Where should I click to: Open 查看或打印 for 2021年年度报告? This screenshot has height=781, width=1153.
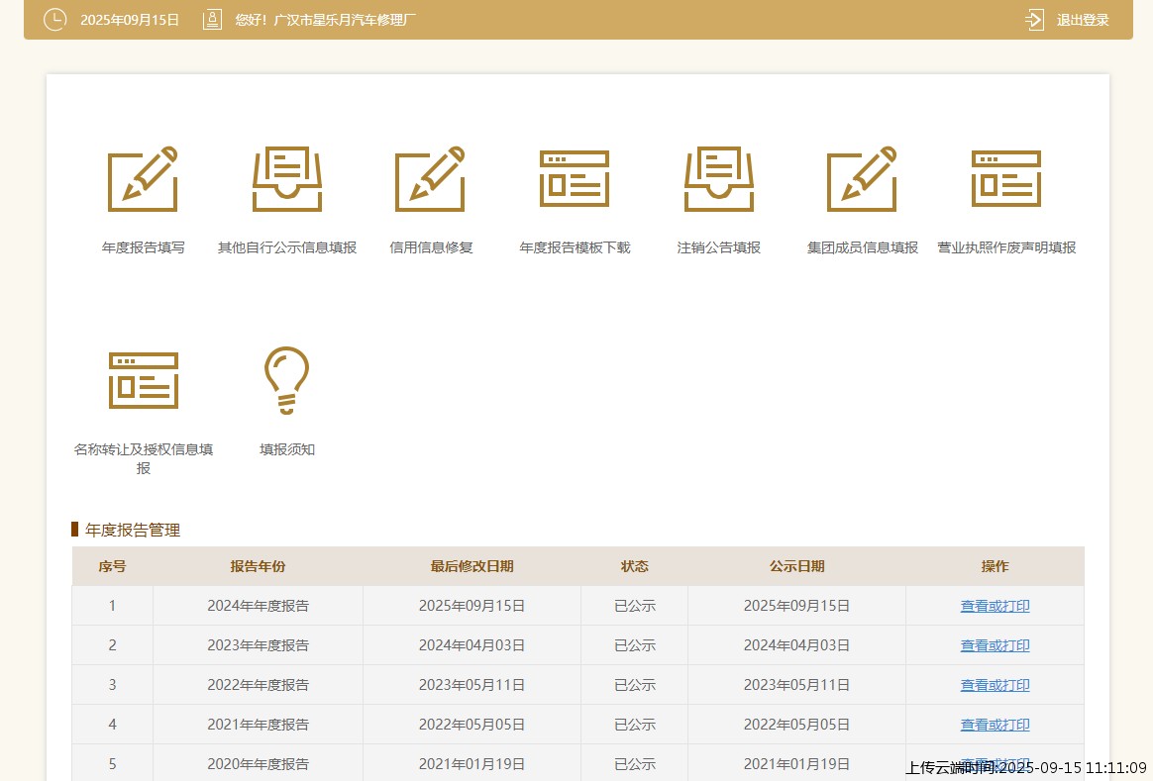tap(995, 725)
